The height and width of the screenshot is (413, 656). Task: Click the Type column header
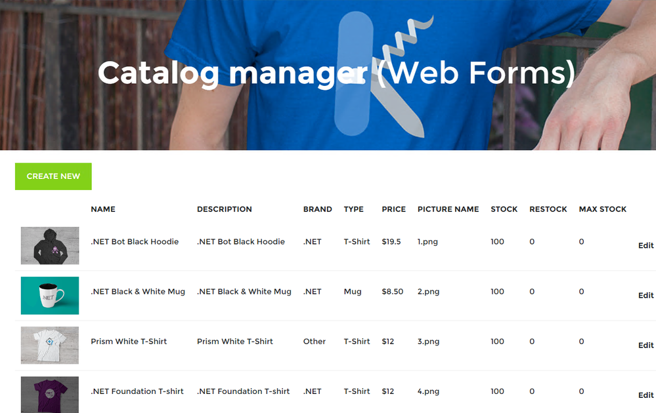[x=353, y=209]
